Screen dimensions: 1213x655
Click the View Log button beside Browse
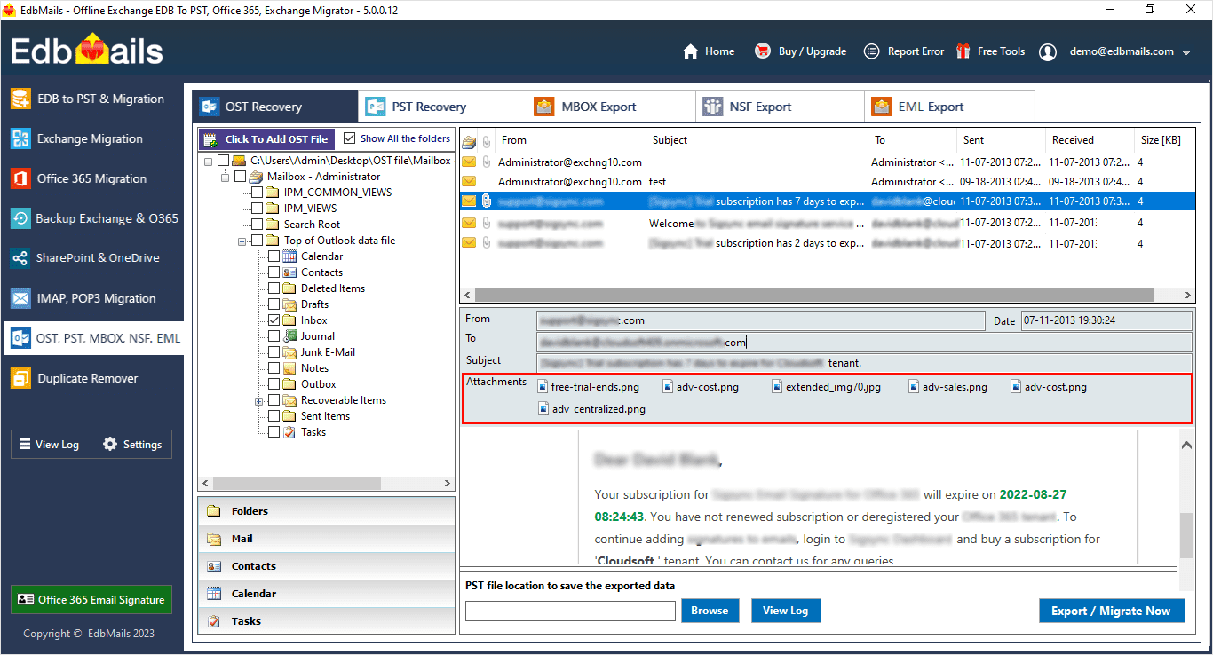(786, 611)
